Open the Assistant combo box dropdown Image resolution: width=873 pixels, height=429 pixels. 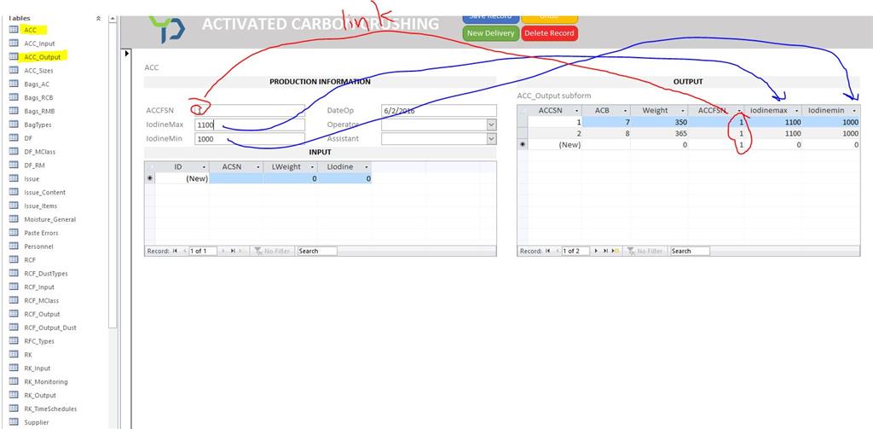[x=491, y=139]
